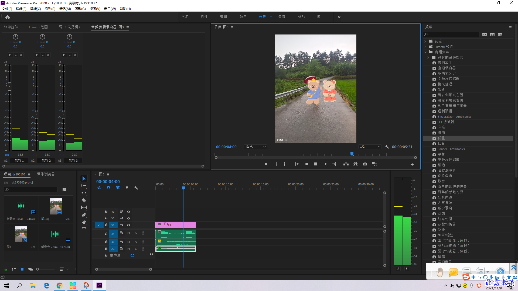Open the 节目: 图3 panel menu
Screen dimensions: 518x291
point(232,27)
